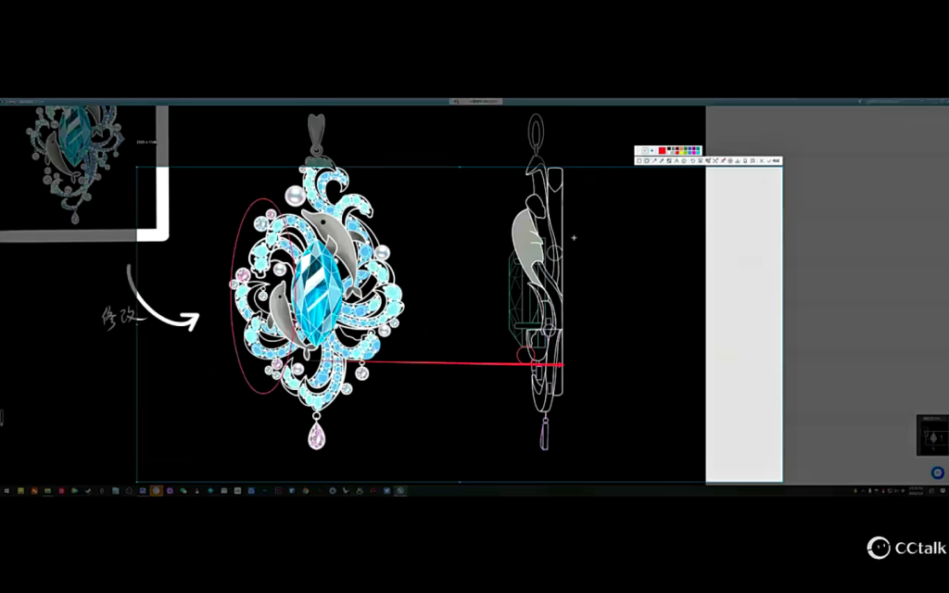Screen dimensions: 949x593
Task: Confirm the screenshot with the checkmark button
Action: click(x=769, y=161)
